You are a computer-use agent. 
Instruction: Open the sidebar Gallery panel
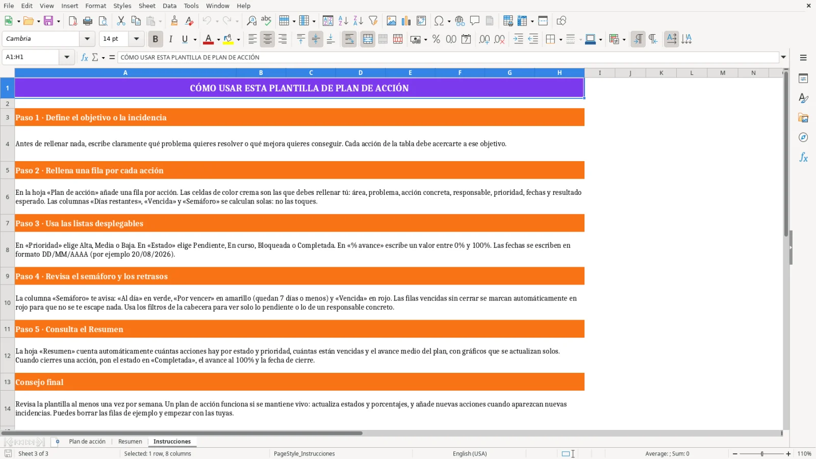coord(803,118)
